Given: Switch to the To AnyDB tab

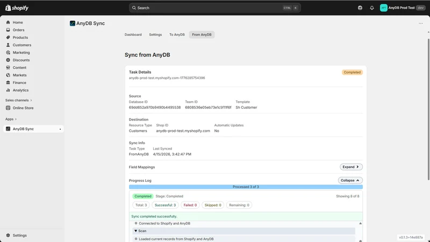Looking at the screenshot, I should tap(177, 34).
